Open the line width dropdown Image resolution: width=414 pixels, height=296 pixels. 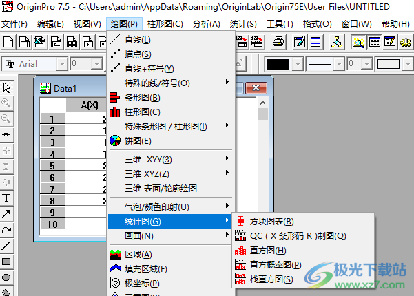point(366,64)
